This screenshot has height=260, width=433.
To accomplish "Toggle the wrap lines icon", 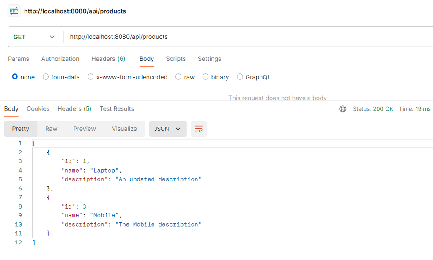I will click(199, 129).
